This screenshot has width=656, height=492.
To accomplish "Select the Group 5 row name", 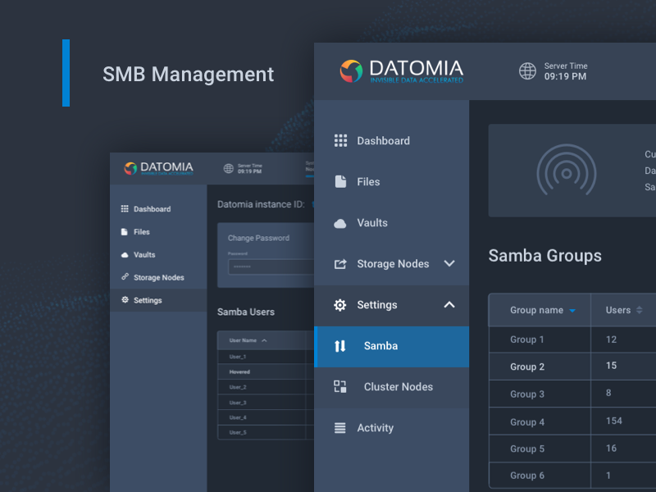I will click(527, 449).
